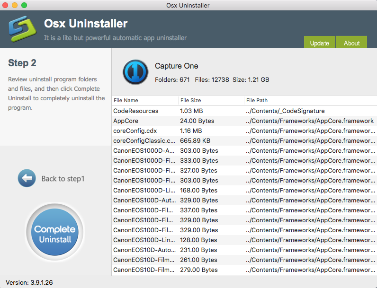This screenshot has width=377, height=288.
Task: Sort by File Name column header
Action: (126, 100)
